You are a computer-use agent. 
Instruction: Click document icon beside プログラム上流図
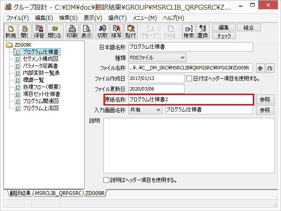point(18,108)
